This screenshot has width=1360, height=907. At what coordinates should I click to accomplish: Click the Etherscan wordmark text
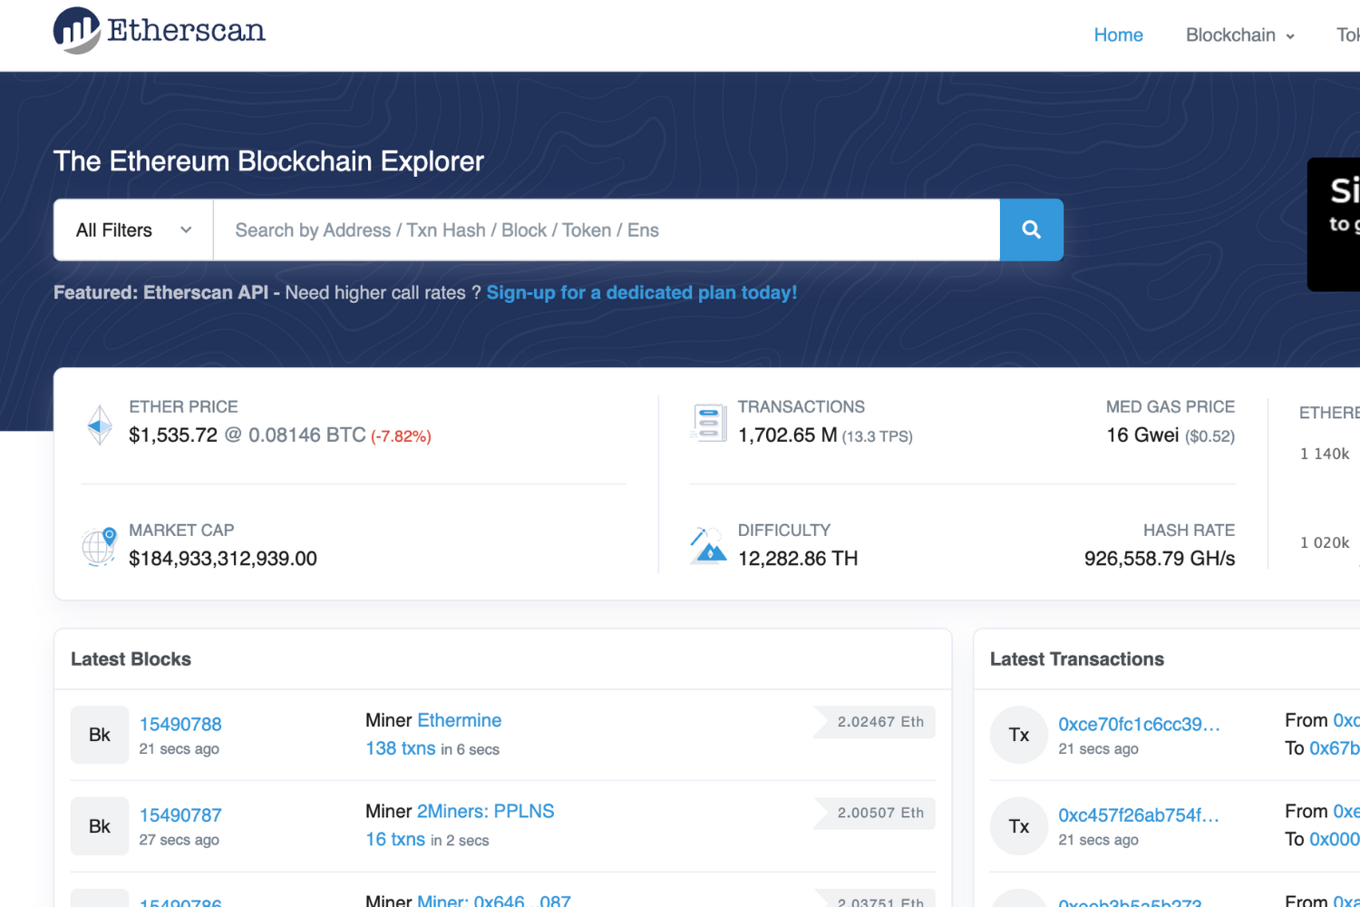point(187,30)
